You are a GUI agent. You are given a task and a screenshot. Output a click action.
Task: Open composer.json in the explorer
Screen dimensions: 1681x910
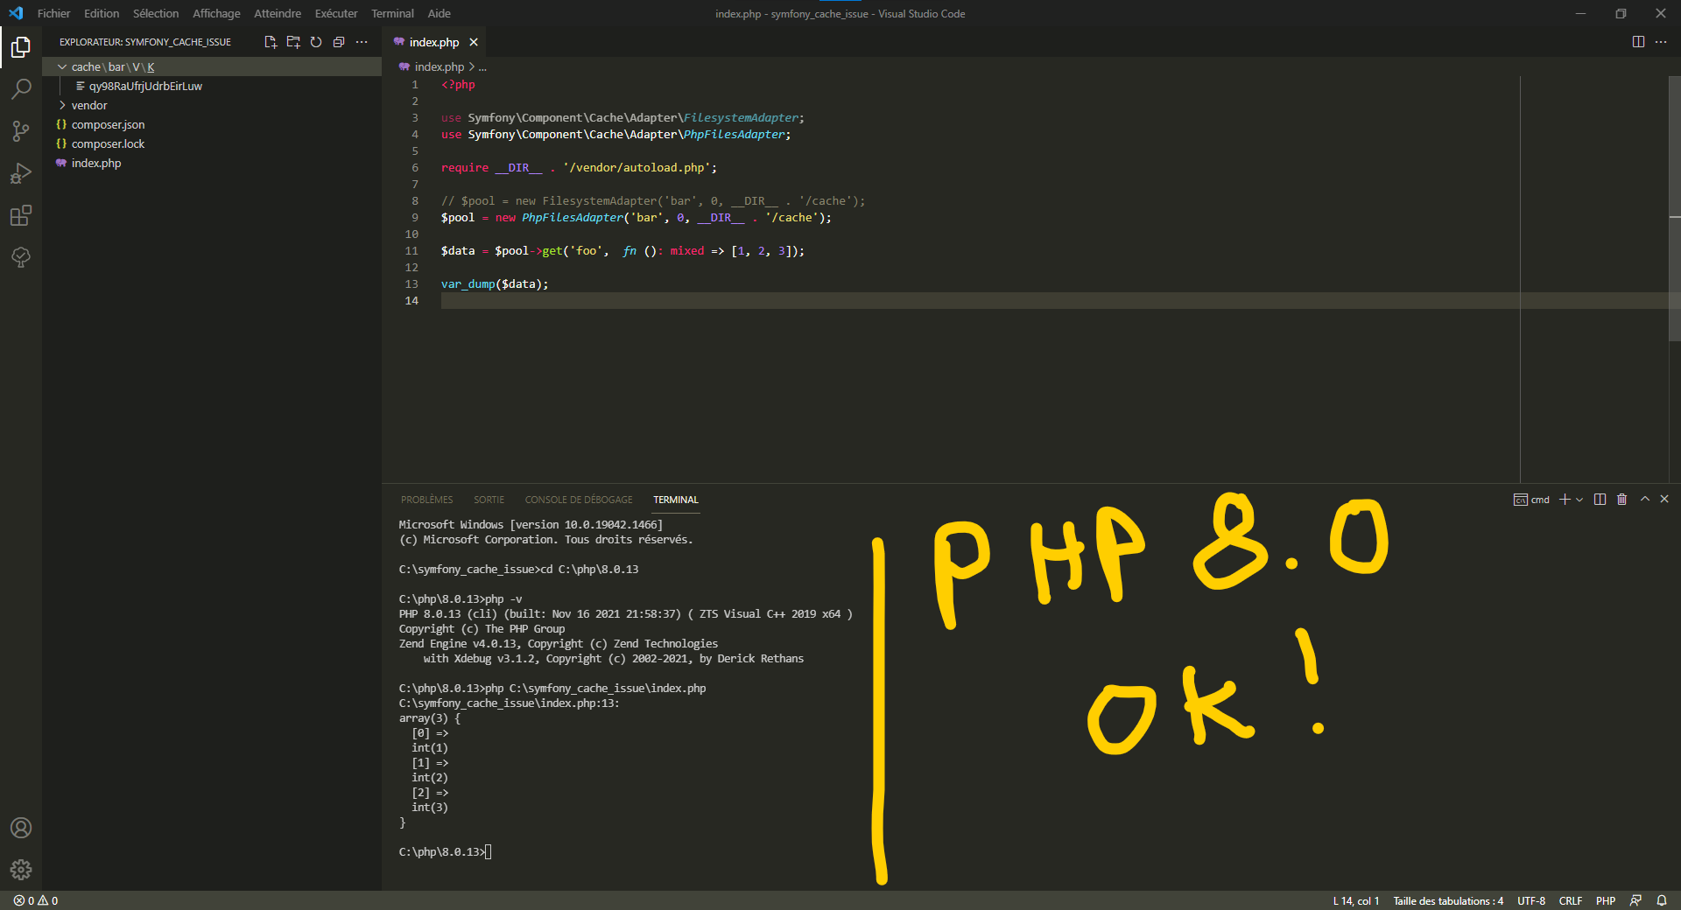coord(108,125)
